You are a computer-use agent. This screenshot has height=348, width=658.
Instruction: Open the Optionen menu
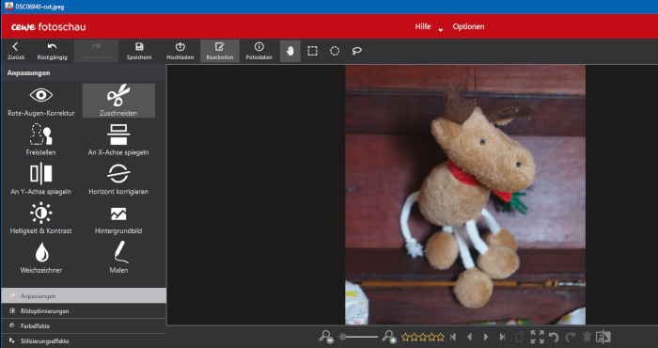468,26
